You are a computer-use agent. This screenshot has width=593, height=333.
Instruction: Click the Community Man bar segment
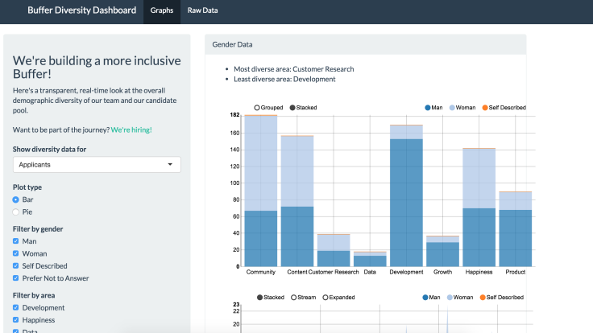(x=261, y=239)
